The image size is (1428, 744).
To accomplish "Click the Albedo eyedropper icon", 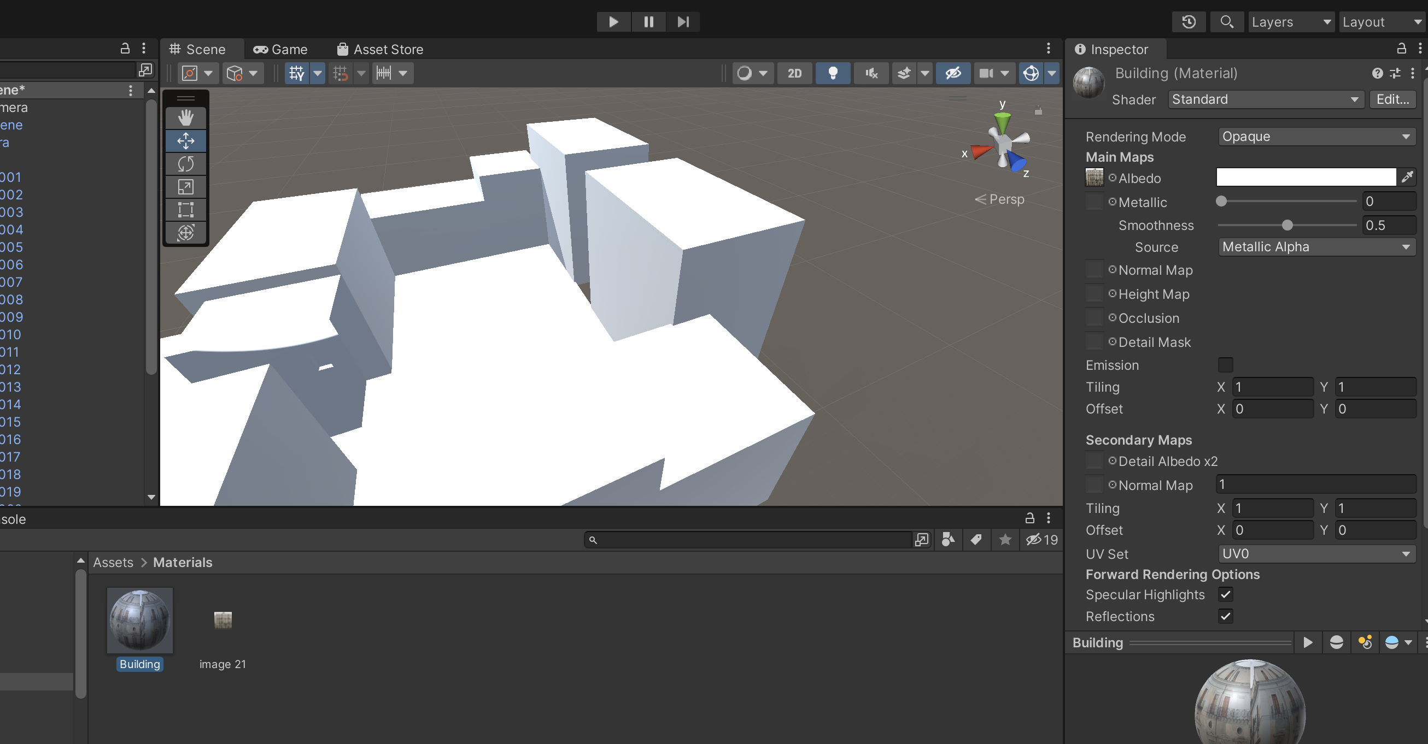I will [1407, 178].
